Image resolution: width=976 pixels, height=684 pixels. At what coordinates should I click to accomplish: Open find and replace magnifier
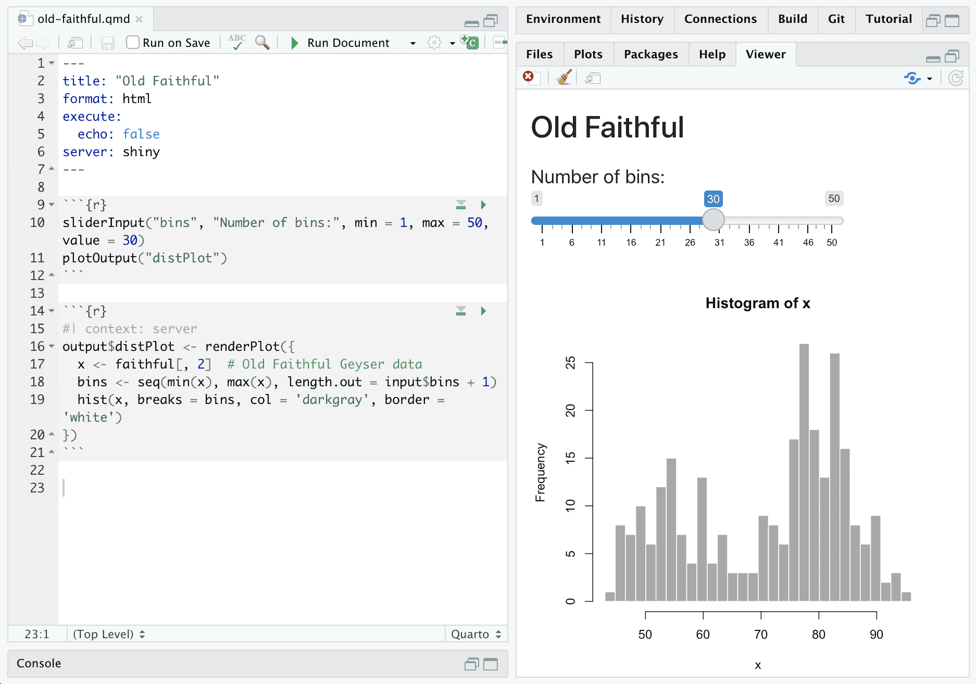pyautogui.click(x=262, y=43)
